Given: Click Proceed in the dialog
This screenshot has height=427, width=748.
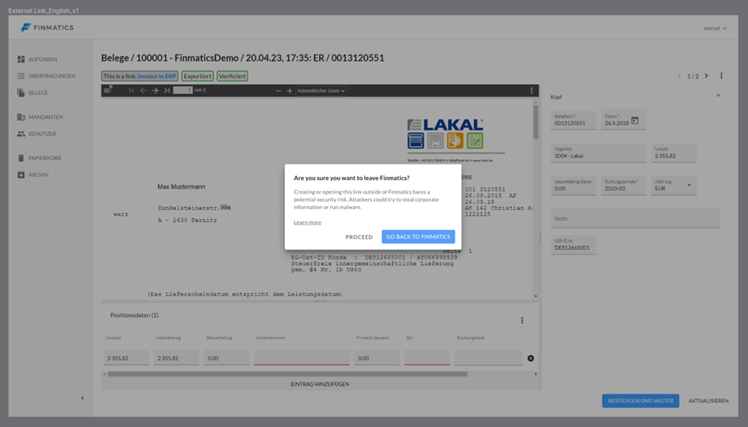Looking at the screenshot, I should (x=359, y=237).
